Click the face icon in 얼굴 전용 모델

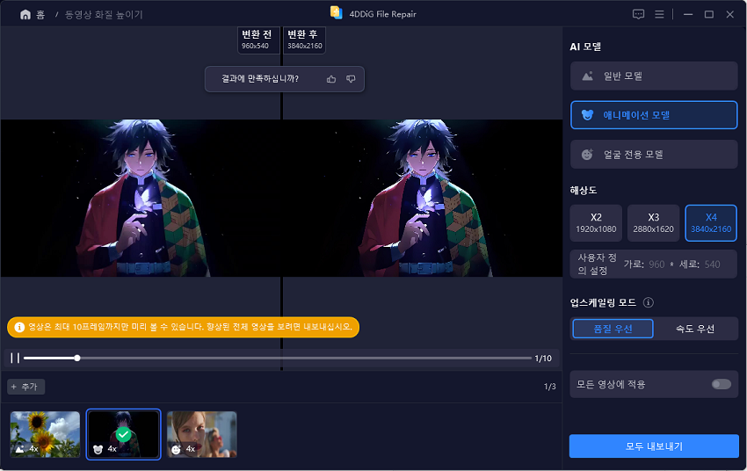(587, 155)
